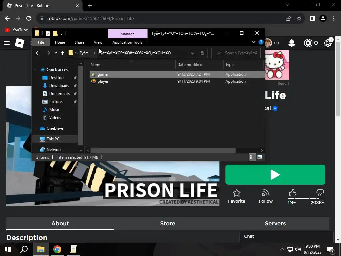Screen dimensions: 341x256
Task: Switch to the View ribbon tab
Action: (98, 42)
